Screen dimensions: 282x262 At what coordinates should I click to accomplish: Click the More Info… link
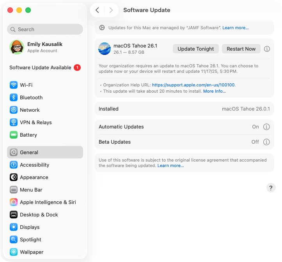click(x=215, y=91)
